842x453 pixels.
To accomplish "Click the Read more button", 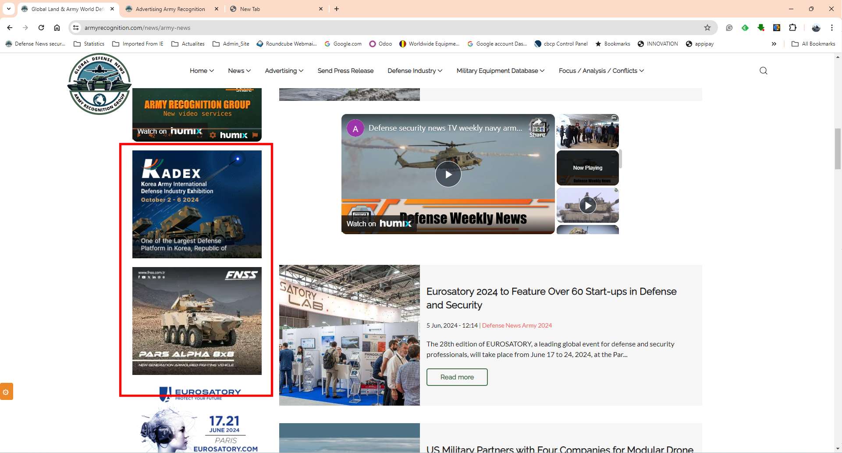I will pyautogui.click(x=457, y=377).
